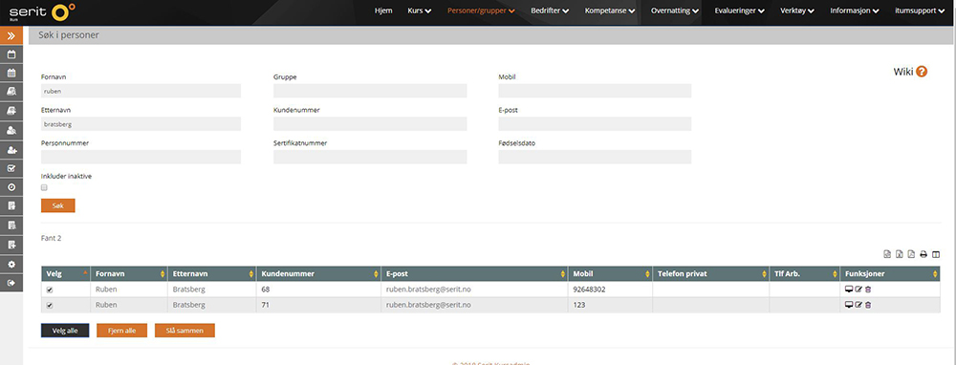Sort table by E-post column header
Image resolution: width=956 pixels, height=365 pixels.
(x=475, y=273)
